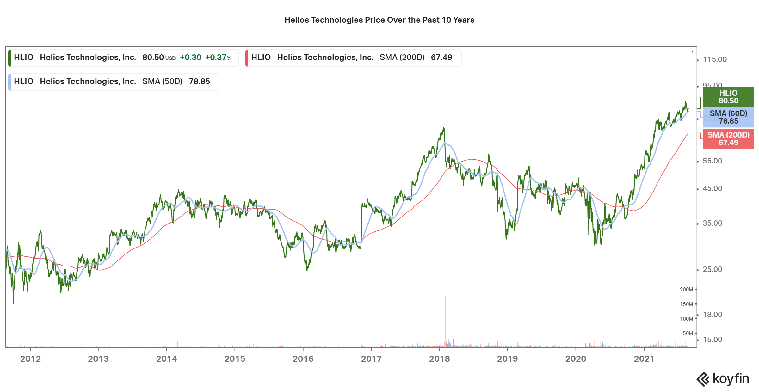Click the 150M volume axis label
Image resolution: width=759 pixels, height=392 pixels.
pyautogui.click(x=686, y=304)
